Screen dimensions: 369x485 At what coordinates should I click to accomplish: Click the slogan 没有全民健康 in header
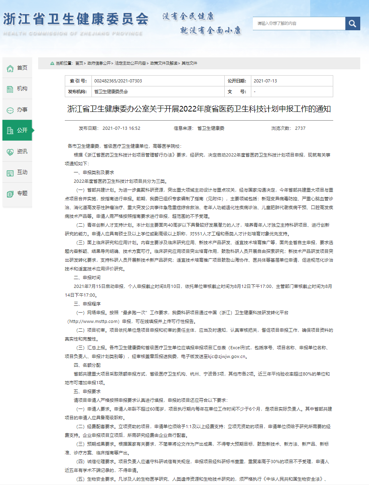188,17
